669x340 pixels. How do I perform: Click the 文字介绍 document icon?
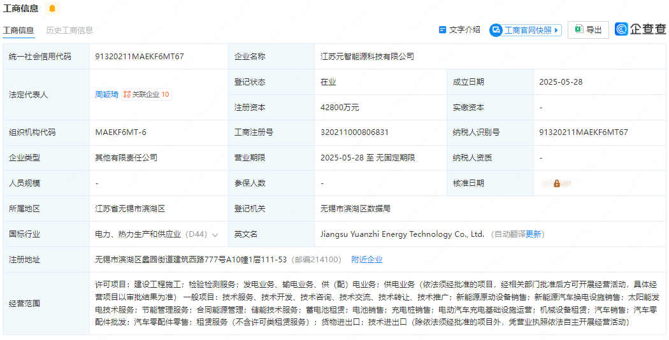(x=443, y=30)
